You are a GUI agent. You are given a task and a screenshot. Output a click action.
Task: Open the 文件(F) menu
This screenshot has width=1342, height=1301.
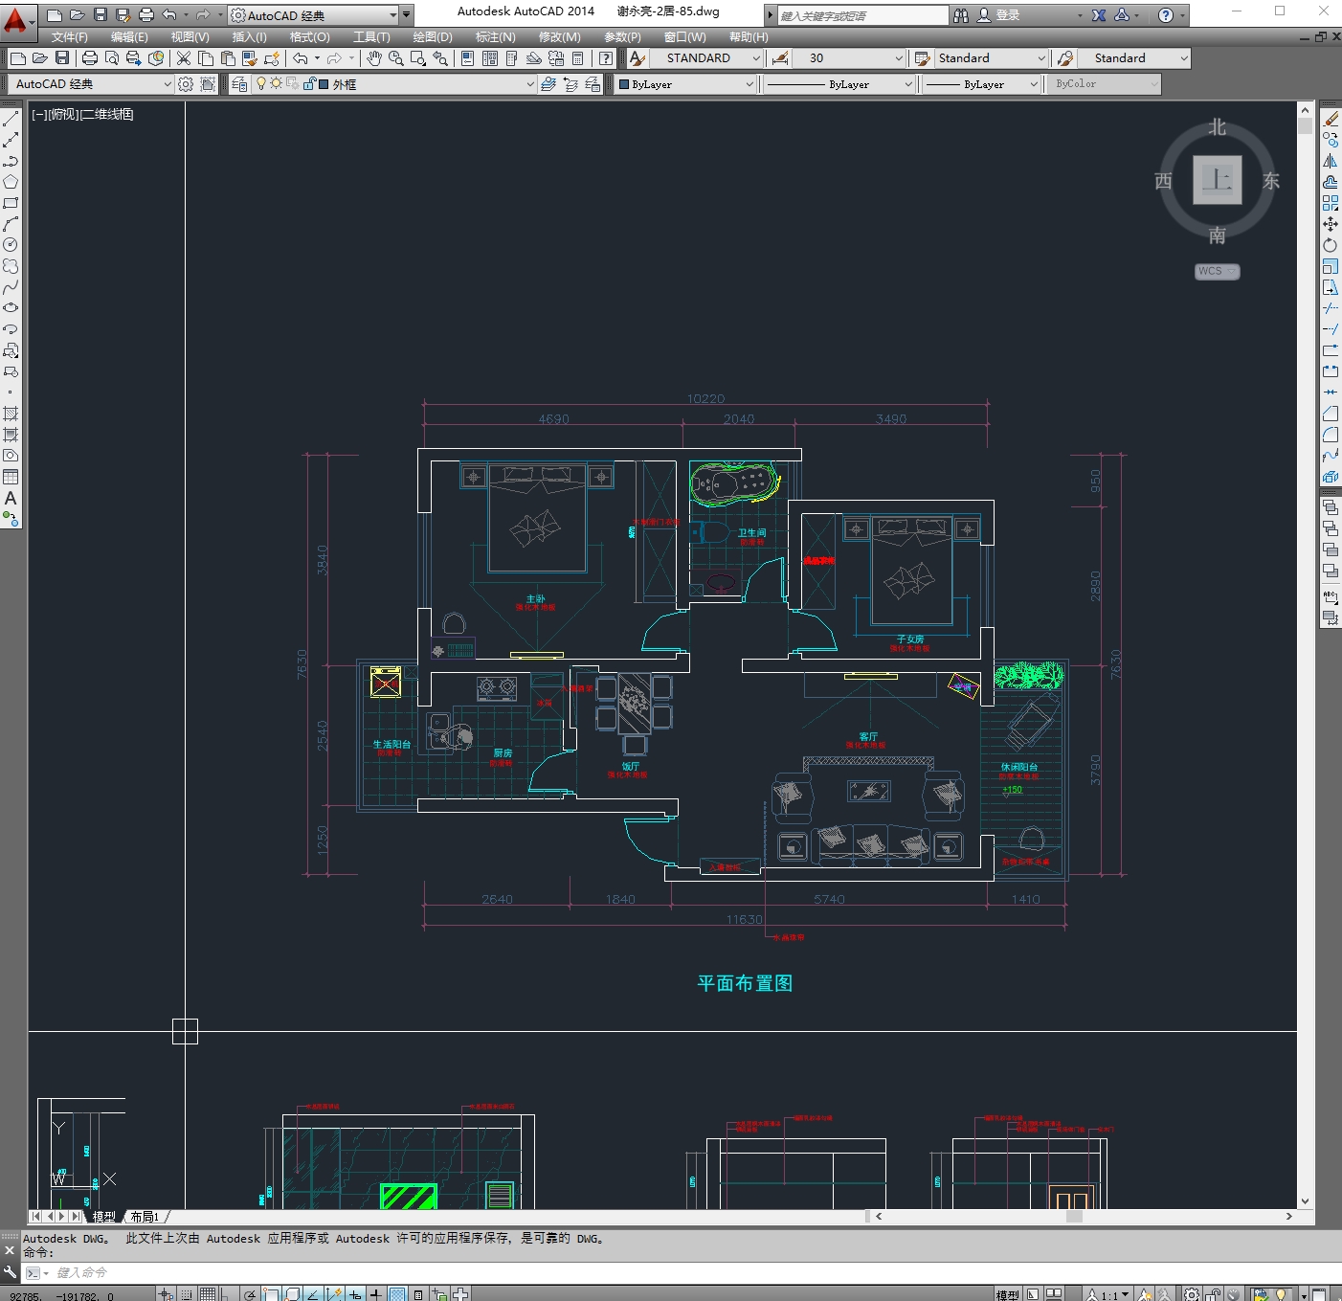point(69,37)
